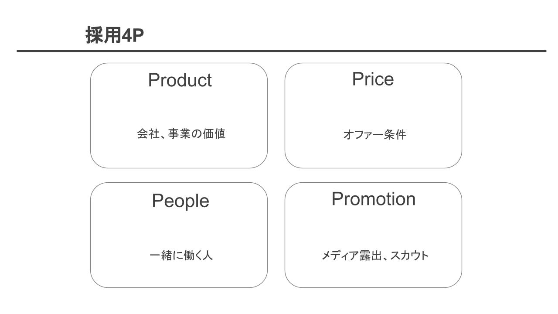The image size is (558, 314).
Task: Select the text 会社、事業の価値
Action: coord(181,134)
